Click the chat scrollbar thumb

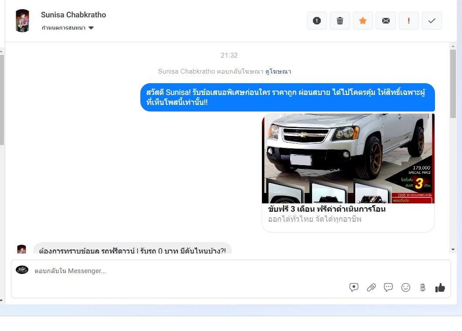point(453,84)
